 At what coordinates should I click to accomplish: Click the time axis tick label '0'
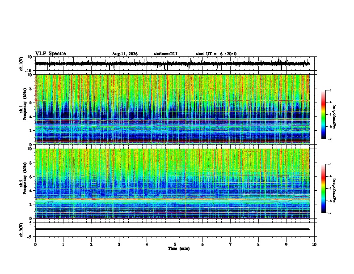35,244
